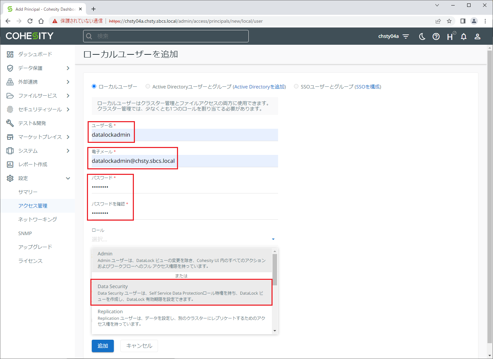Open the user account icon in Cohesity header
This screenshot has width=493, height=359.
point(477,36)
